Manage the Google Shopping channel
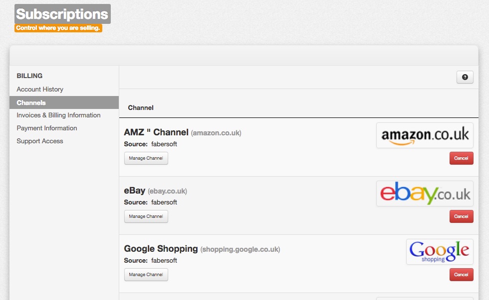This screenshot has width=489, height=300. click(x=146, y=274)
